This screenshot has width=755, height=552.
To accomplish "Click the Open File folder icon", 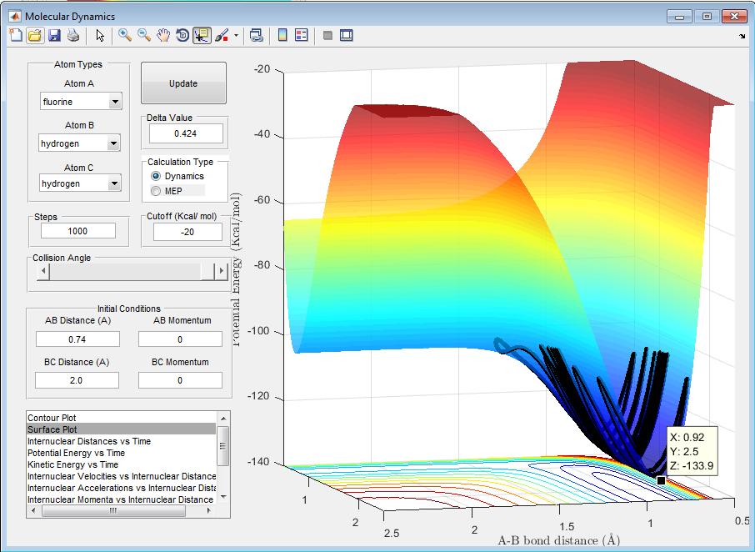I will click(34, 35).
